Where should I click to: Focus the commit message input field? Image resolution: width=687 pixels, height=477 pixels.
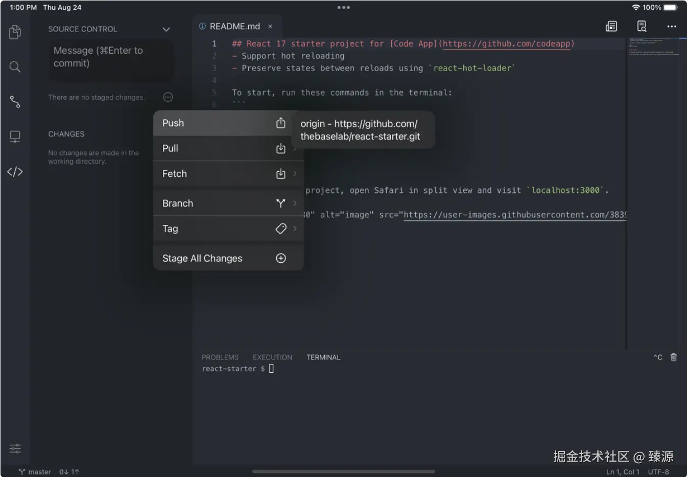pos(111,60)
